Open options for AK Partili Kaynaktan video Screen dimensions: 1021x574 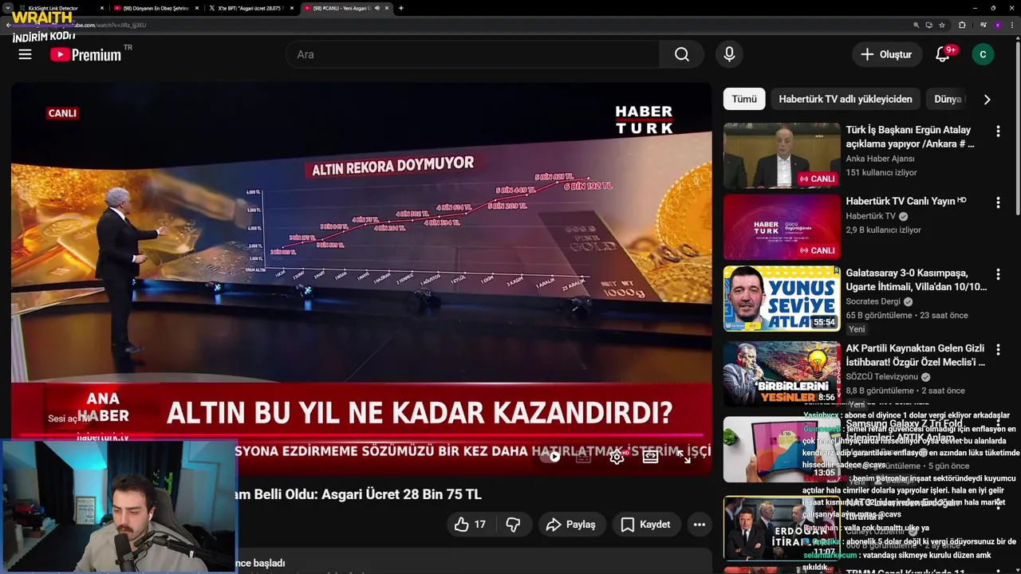998,349
